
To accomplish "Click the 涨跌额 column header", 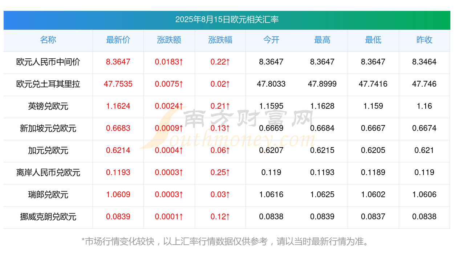I will tap(169, 40).
